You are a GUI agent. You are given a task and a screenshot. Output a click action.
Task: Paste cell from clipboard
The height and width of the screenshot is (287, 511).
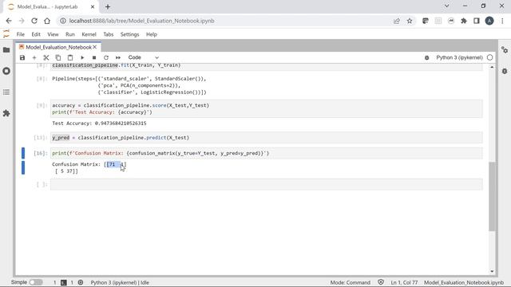tap(70, 57)
